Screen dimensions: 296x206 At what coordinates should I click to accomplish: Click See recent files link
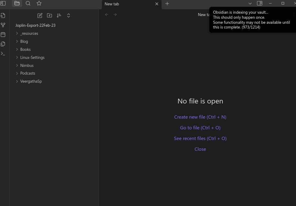(x=200, y=139)
